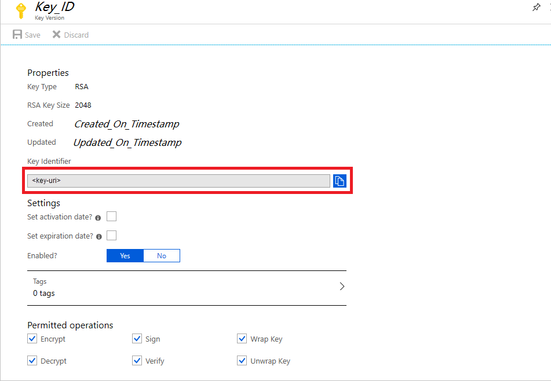Uncheck the Wrap Key operation

click(242, 339)
